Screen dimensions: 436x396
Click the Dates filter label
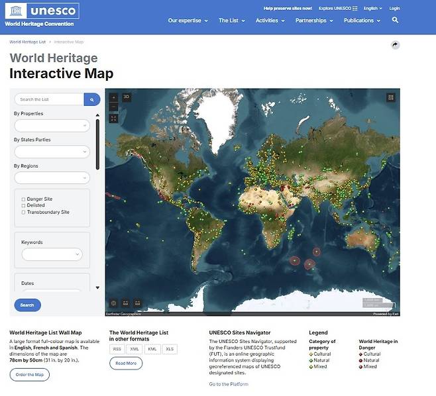(28, 283)
